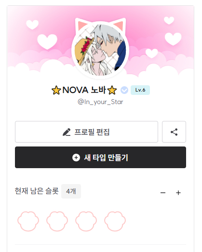Click the 새 타입 만들기 button
This screenshot has height=252, width=202.
click(100, 158)
